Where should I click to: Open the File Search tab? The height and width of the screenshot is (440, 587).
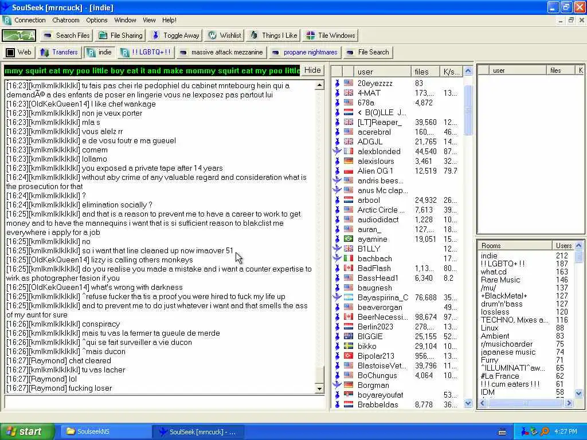click(x=368, y=52)
